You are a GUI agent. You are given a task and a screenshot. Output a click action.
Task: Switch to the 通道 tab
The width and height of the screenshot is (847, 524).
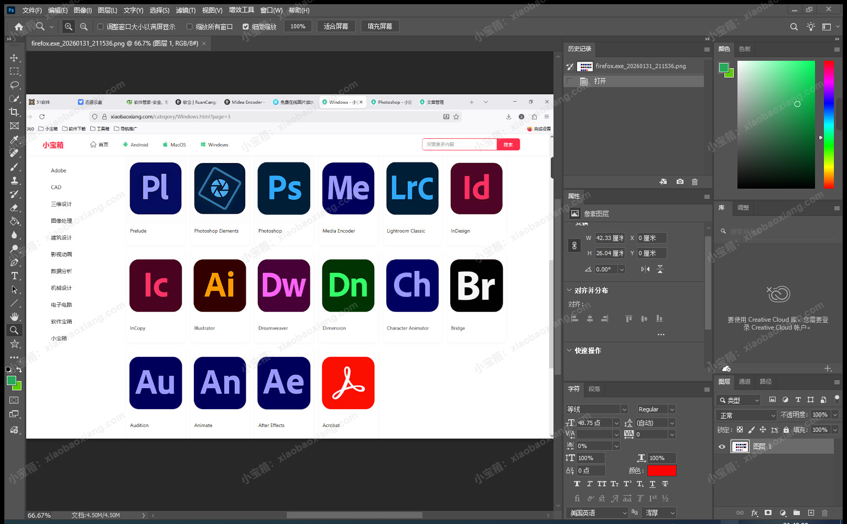pos(745,381)
